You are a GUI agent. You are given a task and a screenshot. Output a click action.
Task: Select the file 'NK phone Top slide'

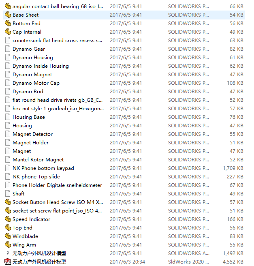coord(36,177)
